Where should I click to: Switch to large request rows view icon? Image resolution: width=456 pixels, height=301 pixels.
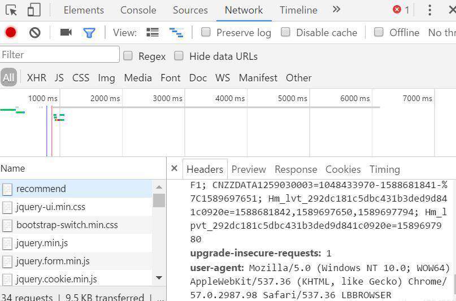(153, 32)
